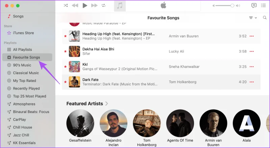Click the gear icon beside Recently Played
This screenshot has height=148, width=270.
(9, 88)
